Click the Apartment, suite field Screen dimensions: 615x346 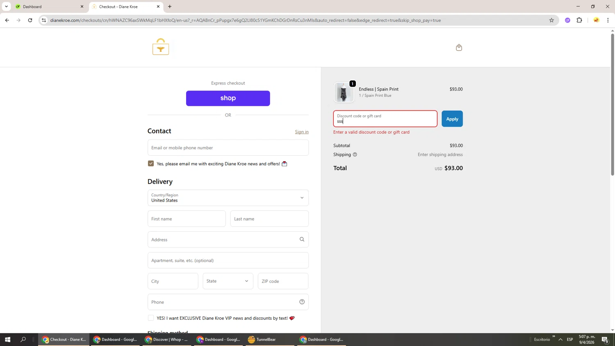pos(228,260)
